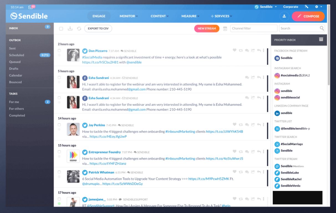Viewport: 336px width, 213px height.
Task: Open the #InboundMarketing hashtag in the Jay Perkins tweet
Action: coord(180,132)
